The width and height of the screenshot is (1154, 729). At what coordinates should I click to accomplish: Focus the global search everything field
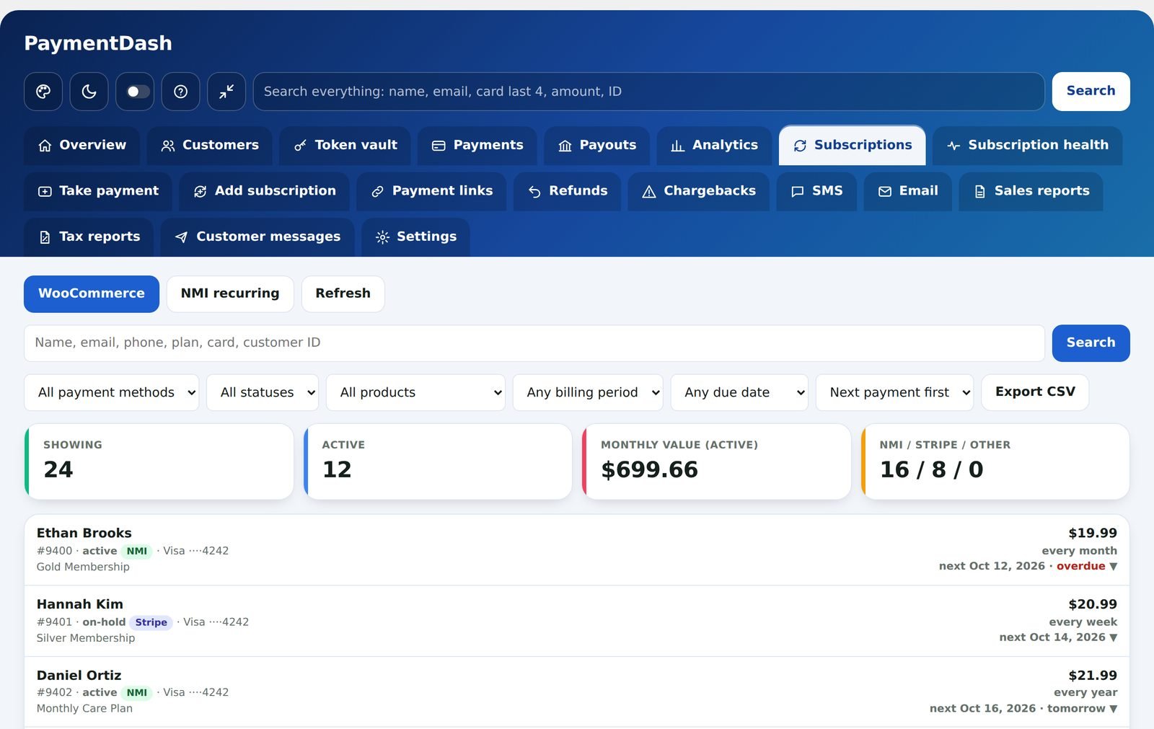point(648,92)
